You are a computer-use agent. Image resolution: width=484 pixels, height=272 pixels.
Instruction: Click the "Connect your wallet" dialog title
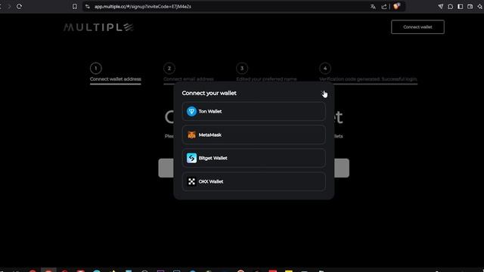click(209, 93)
